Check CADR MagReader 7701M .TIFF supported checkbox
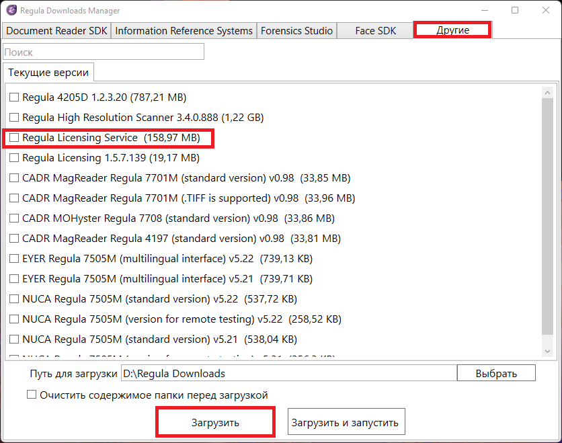The image size is (562, 443). click(14, 198)
